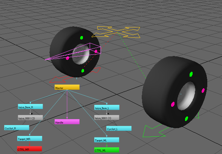Click the bottom green dot on right wheel
This screenshot has width=222, height=154.
(x=187, y=119)
